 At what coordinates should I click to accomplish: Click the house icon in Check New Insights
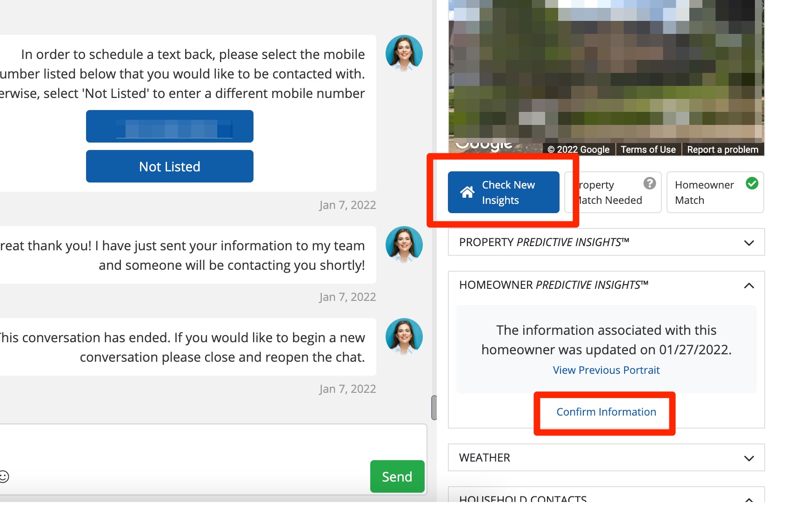[x=467, y=192]
